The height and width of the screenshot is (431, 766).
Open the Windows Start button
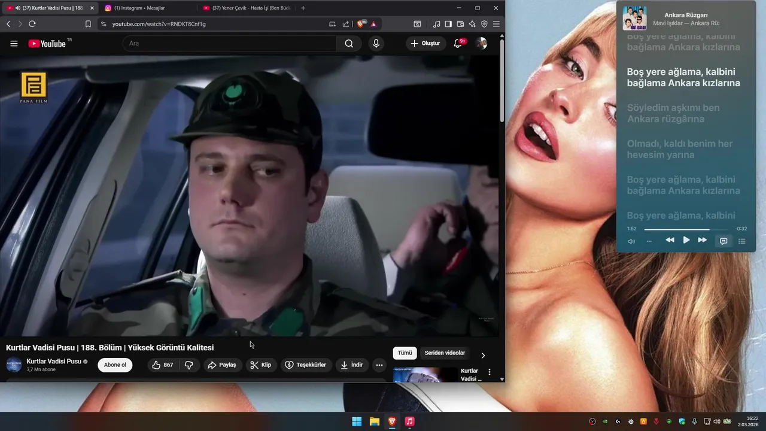[357, 421]
